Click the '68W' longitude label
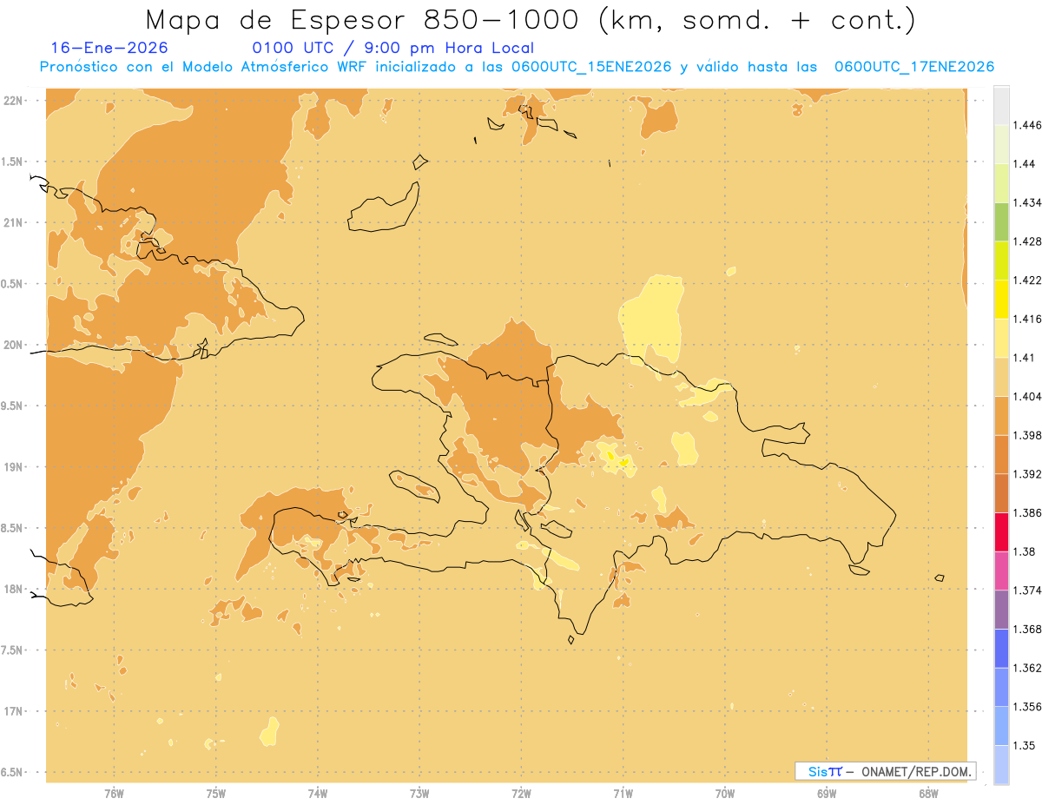The image size is (1042, 805). click(928, 794)
